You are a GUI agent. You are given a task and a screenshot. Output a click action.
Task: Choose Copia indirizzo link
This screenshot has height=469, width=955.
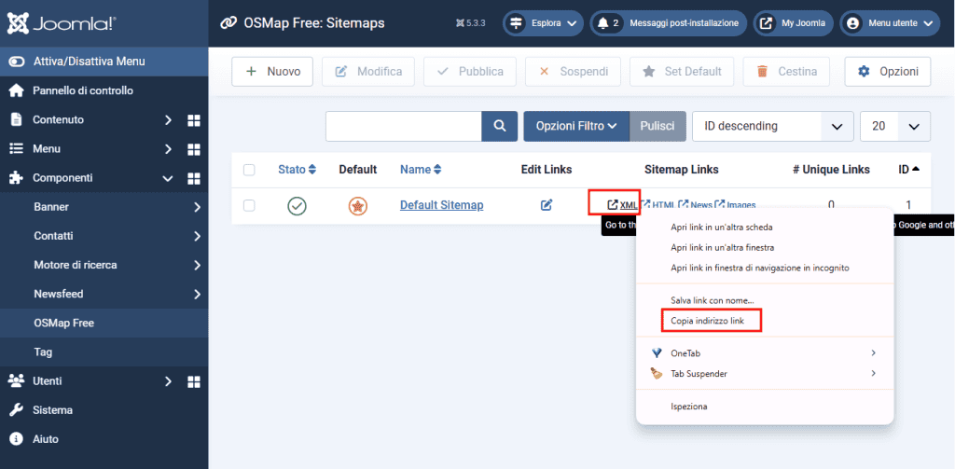click(x=707, y=321)
